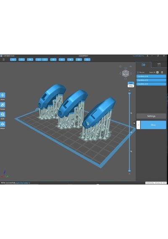Click the user account icon
The height and width of the screenshot is (239, 168).
(147, 56)
